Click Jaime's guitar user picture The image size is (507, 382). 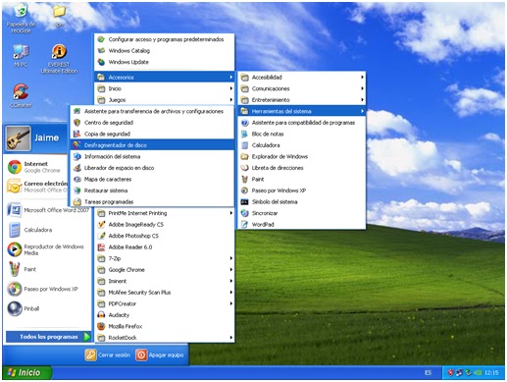coord(18,138)
